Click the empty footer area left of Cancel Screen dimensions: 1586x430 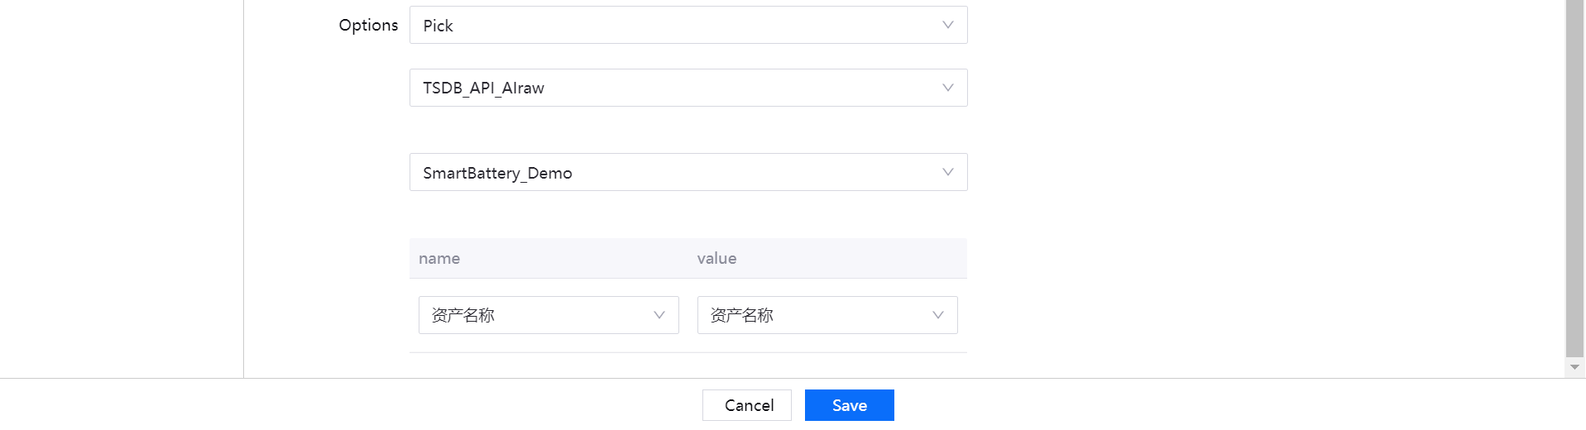point(347,405)
